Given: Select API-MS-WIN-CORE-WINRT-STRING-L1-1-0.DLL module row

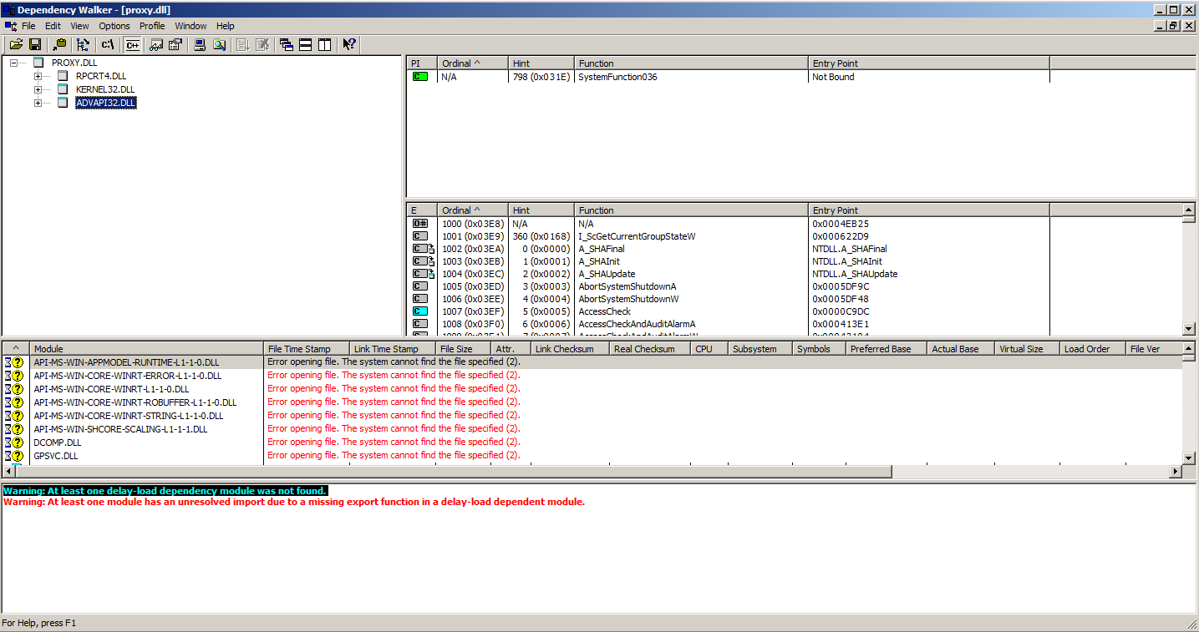Looking at the screenshot, I should pyautogui.click(x=592, y=416).
